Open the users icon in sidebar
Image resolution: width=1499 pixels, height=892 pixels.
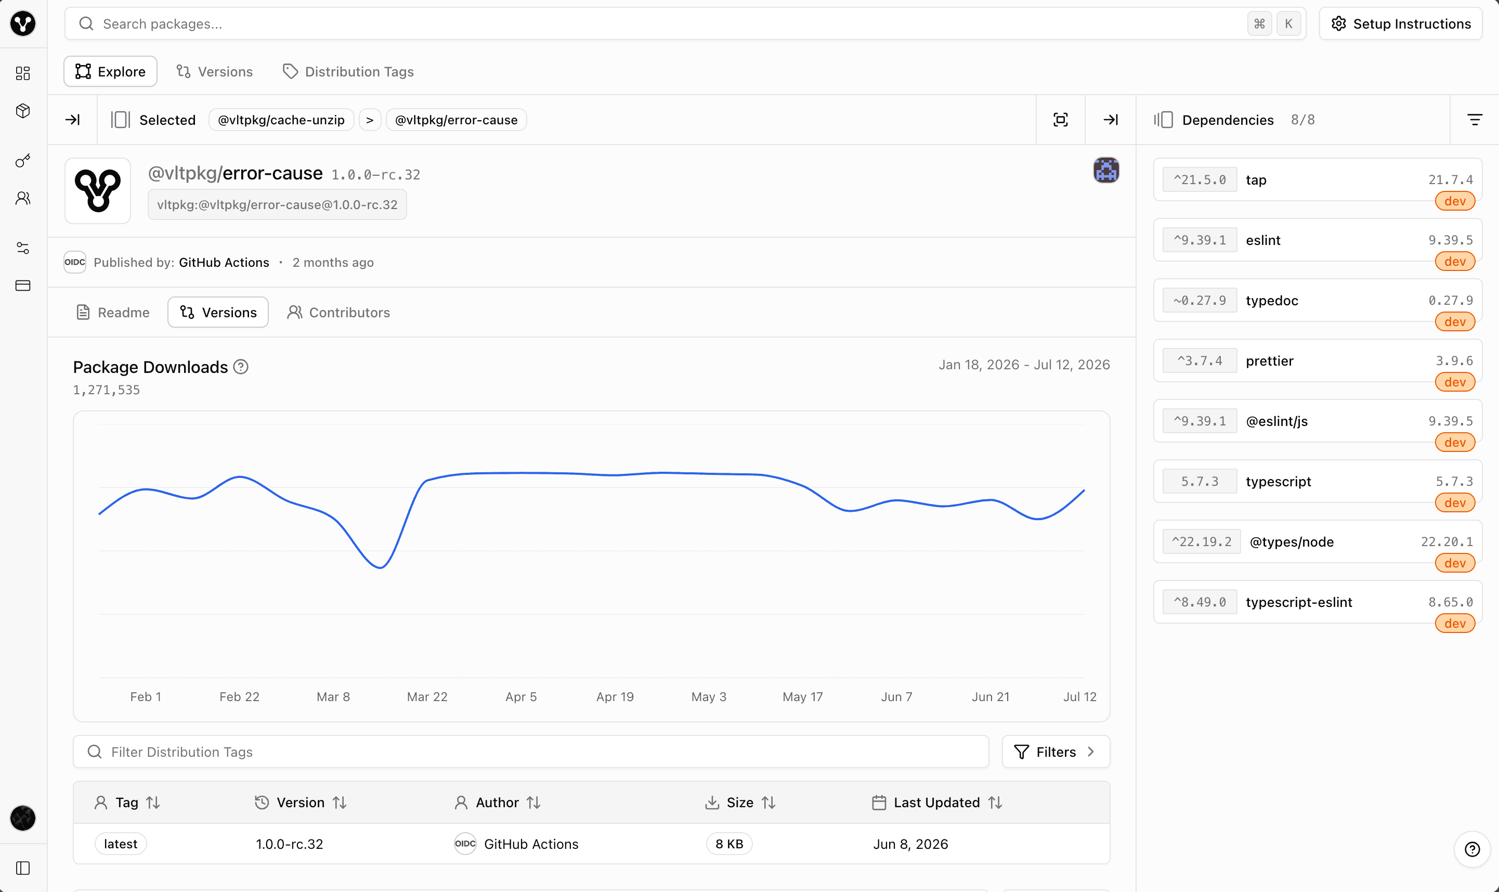coord(23,198)
